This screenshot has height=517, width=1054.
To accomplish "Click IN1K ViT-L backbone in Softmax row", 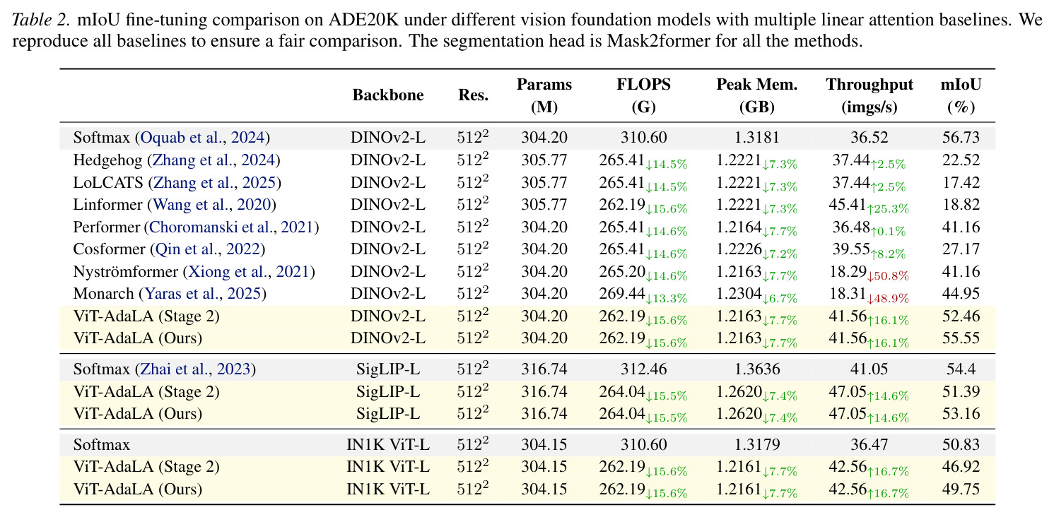I will (388, 445).
